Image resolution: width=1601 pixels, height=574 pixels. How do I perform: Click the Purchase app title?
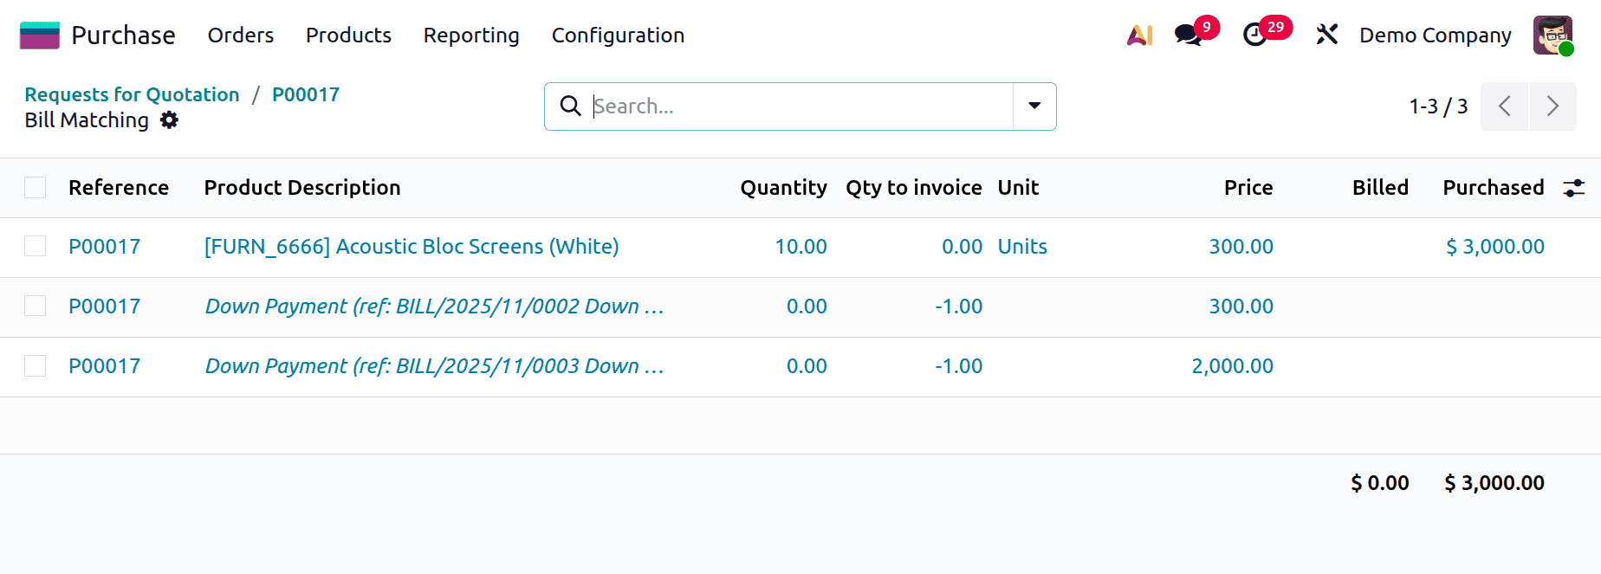click(x=123, y=35)
